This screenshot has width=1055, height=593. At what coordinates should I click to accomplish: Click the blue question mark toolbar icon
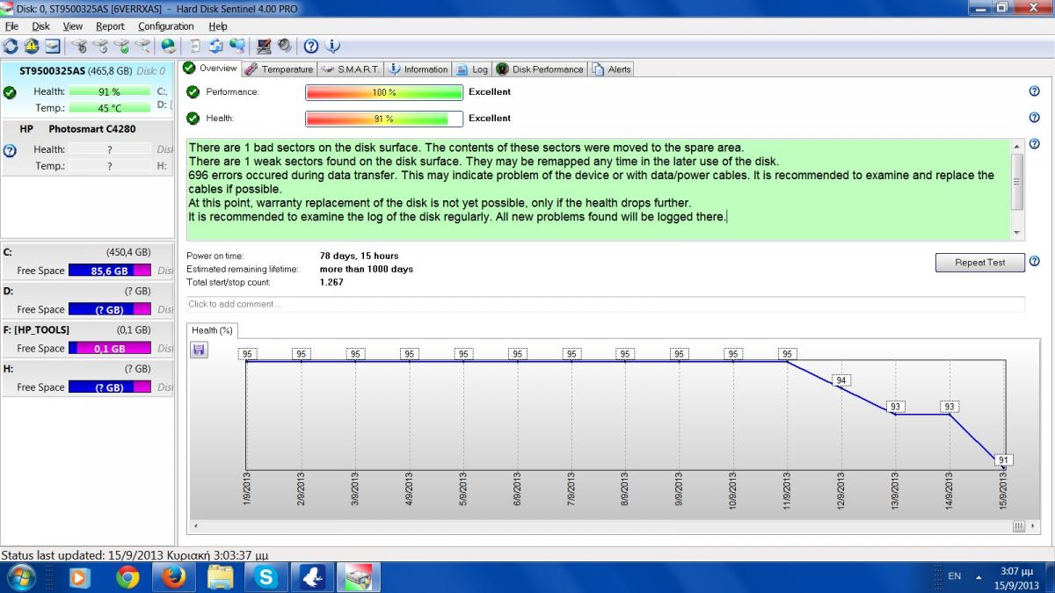tap(311, 46)
